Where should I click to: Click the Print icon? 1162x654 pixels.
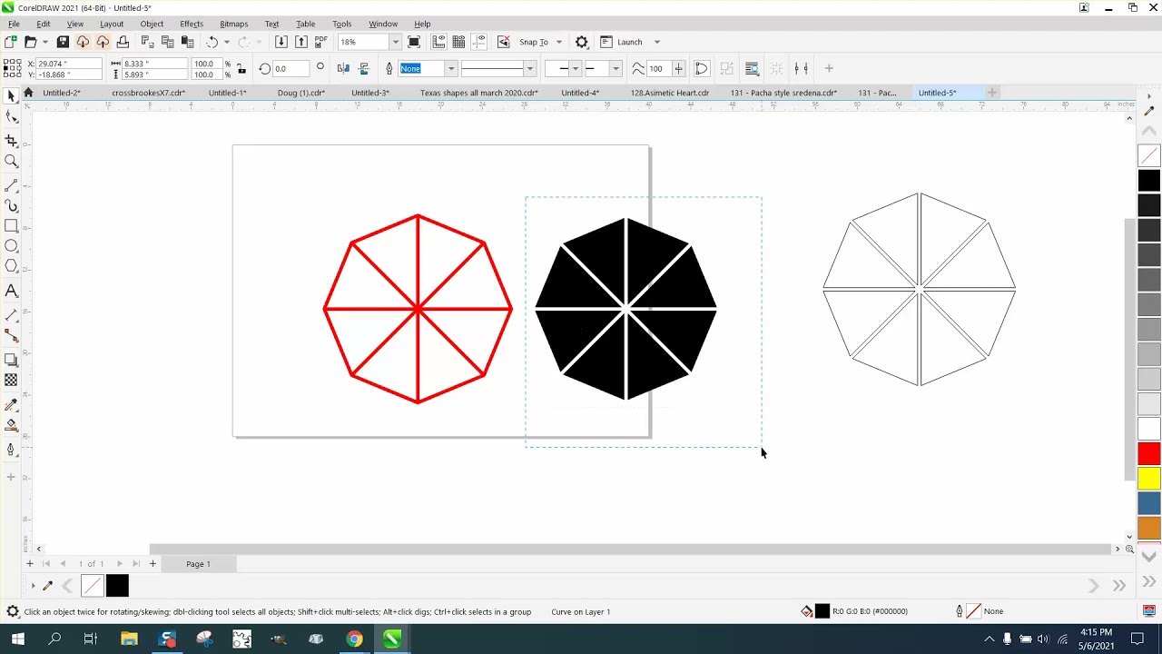123,42
